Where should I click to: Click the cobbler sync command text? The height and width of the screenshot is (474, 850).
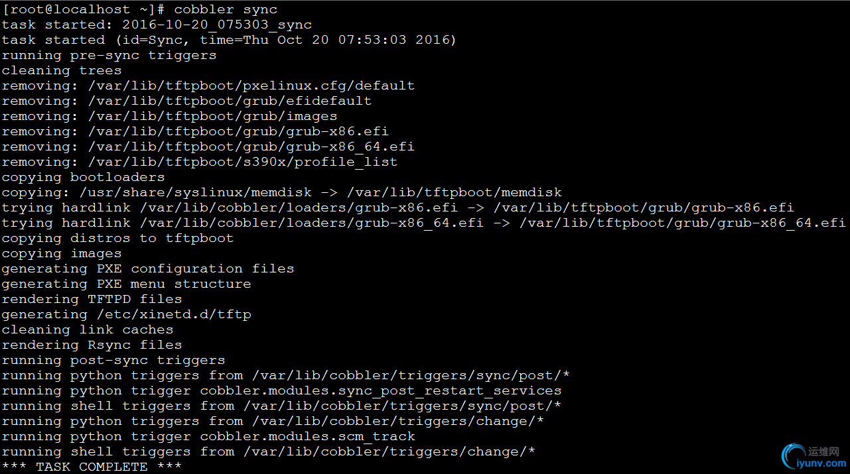click(226, 9)
